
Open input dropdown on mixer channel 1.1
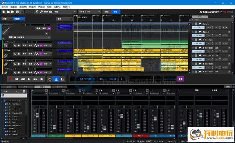[56, 93]
